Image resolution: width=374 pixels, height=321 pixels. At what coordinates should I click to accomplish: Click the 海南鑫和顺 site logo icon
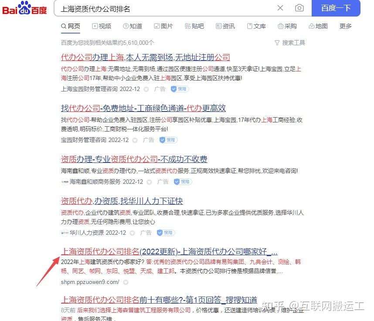(65, 182)
